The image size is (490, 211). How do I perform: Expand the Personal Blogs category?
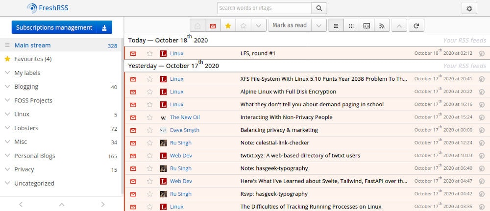[7, 156]
